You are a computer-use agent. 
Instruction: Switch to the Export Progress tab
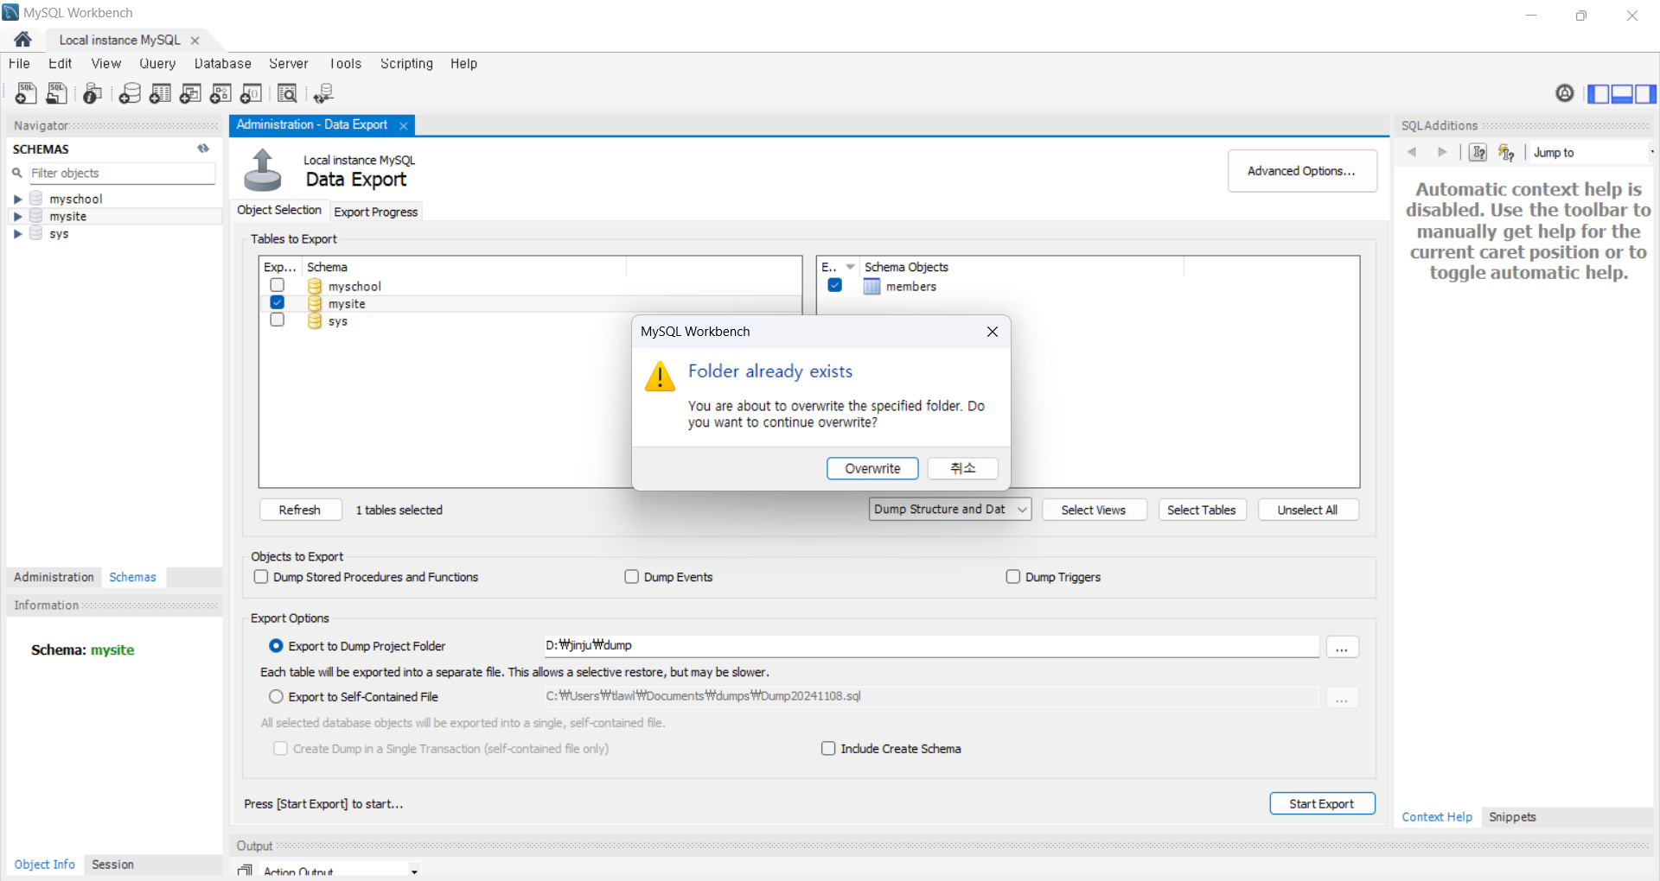(376, 212)
